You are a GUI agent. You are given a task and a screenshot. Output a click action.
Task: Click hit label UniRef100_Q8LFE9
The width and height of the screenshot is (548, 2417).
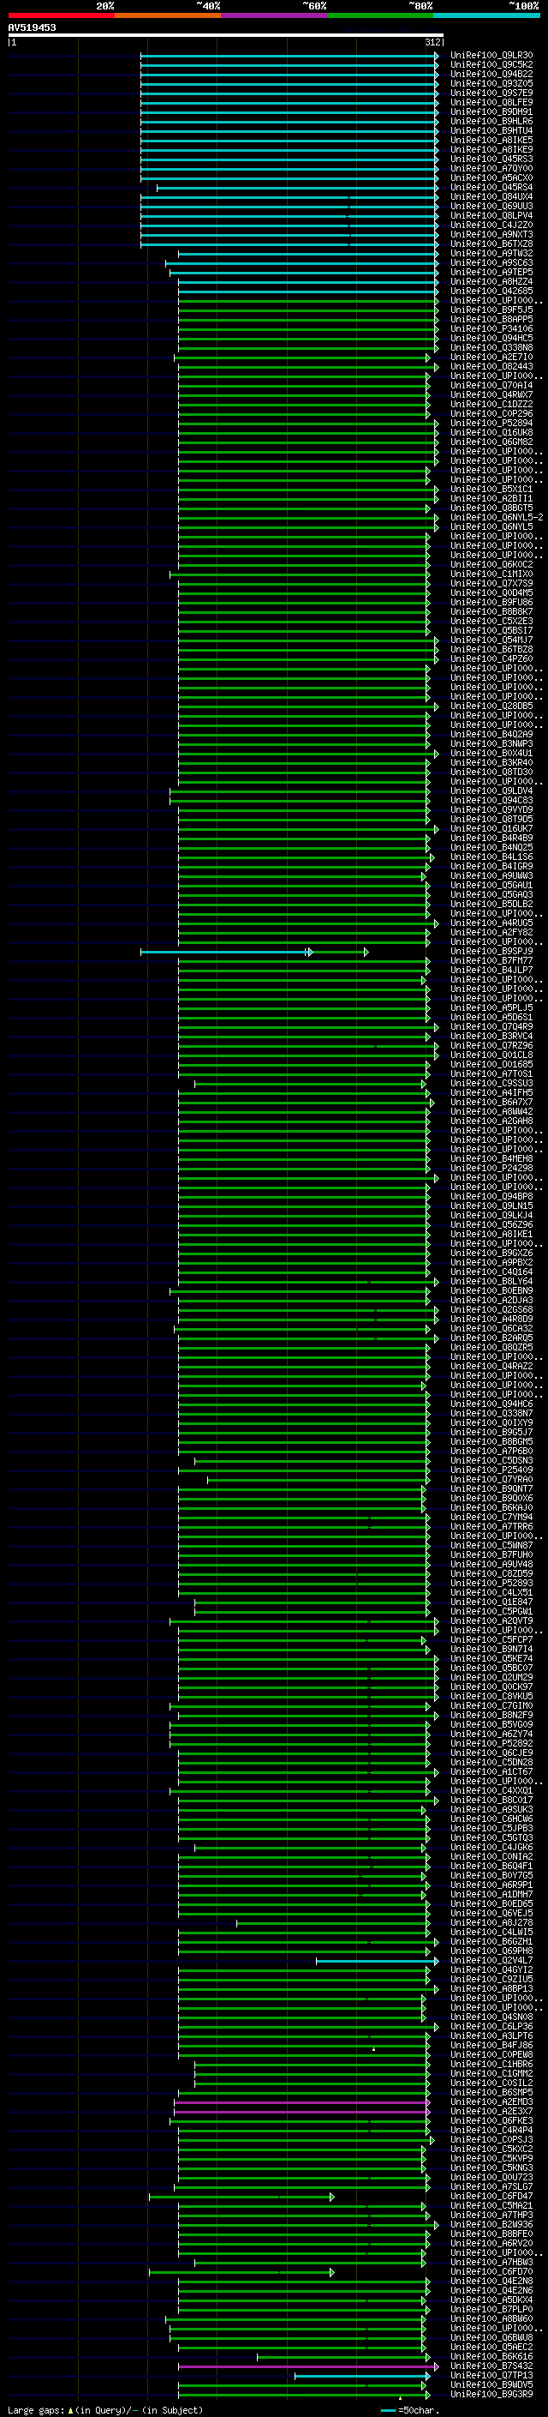click(x=491, y=102)
